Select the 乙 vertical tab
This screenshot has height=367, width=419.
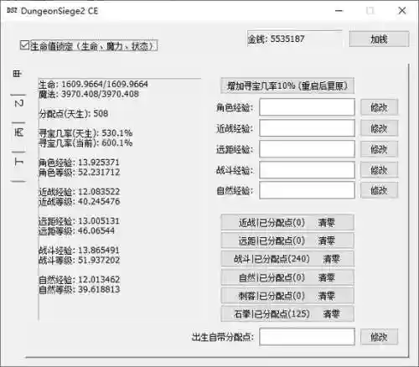pyautogui.click(x=18, y=104)
